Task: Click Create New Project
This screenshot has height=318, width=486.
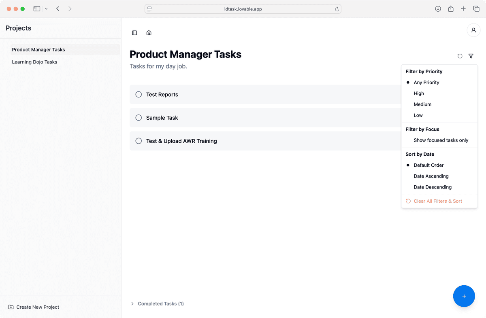Action: tap(34, 307)
